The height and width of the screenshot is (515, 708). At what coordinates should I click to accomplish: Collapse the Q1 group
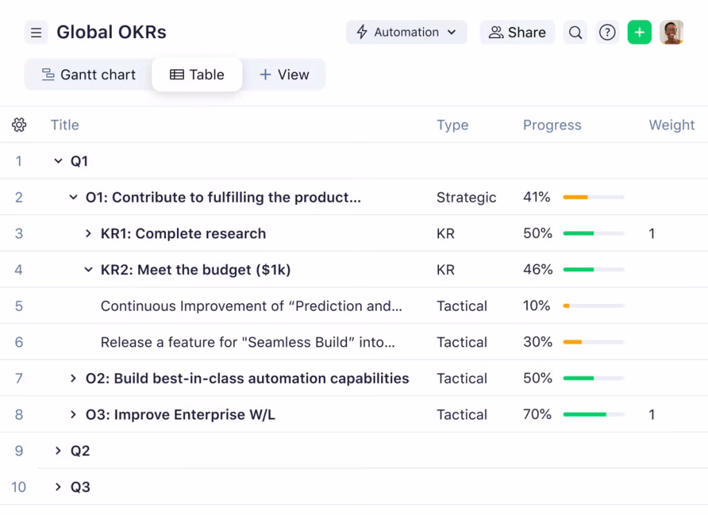coord(58,161)
